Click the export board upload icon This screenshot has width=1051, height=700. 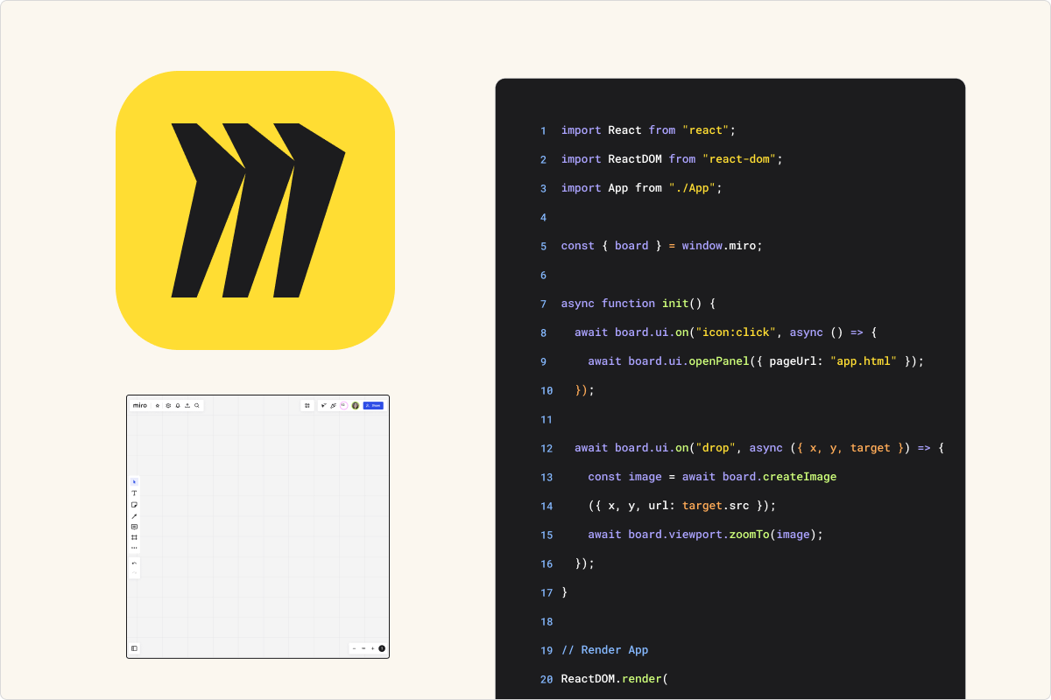pyautogui.click(x=187, y=406)
